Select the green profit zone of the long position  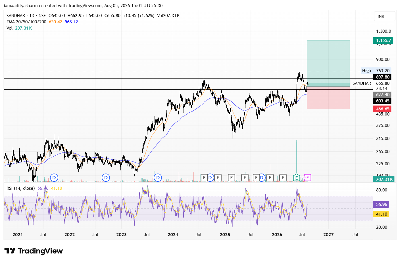tap(328, 63)
